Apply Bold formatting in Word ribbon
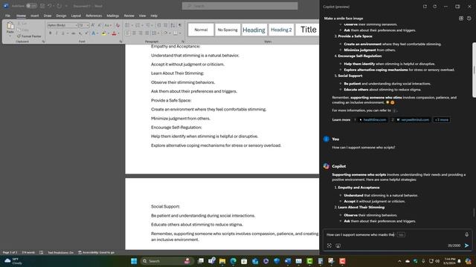Image resolution: width=476 pixels, height=267 pixels. [51, 33]
